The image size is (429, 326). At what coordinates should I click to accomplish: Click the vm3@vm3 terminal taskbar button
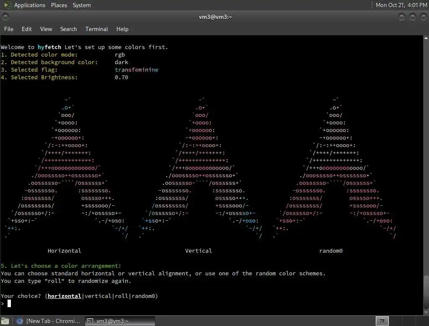[x=119, y=321]
